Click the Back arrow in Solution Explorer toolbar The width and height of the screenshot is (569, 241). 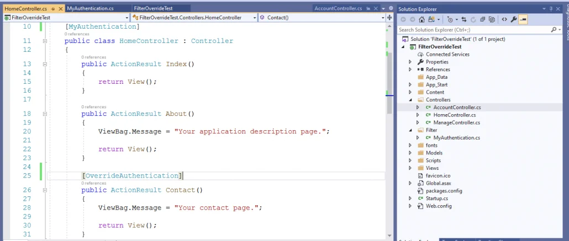[403, 19]
